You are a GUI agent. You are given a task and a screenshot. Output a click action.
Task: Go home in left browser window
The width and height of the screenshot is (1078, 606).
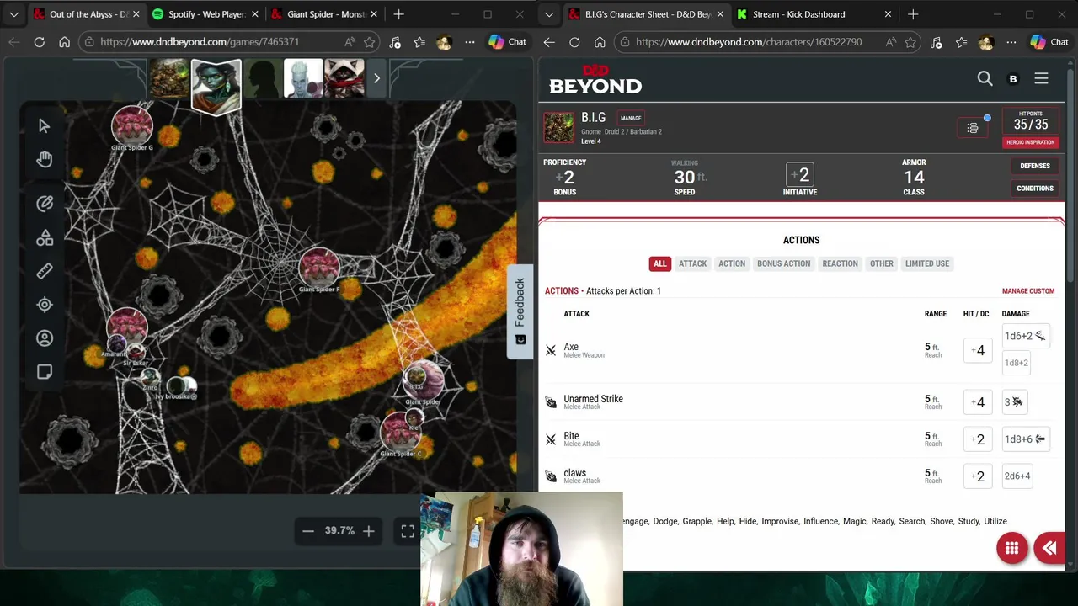[x=64, y=42]
